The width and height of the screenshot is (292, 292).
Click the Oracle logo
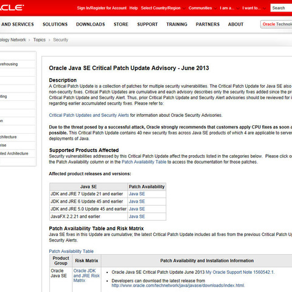(x=12, y=8)
